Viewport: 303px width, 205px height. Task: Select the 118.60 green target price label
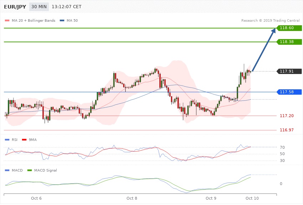coord(287,28)
